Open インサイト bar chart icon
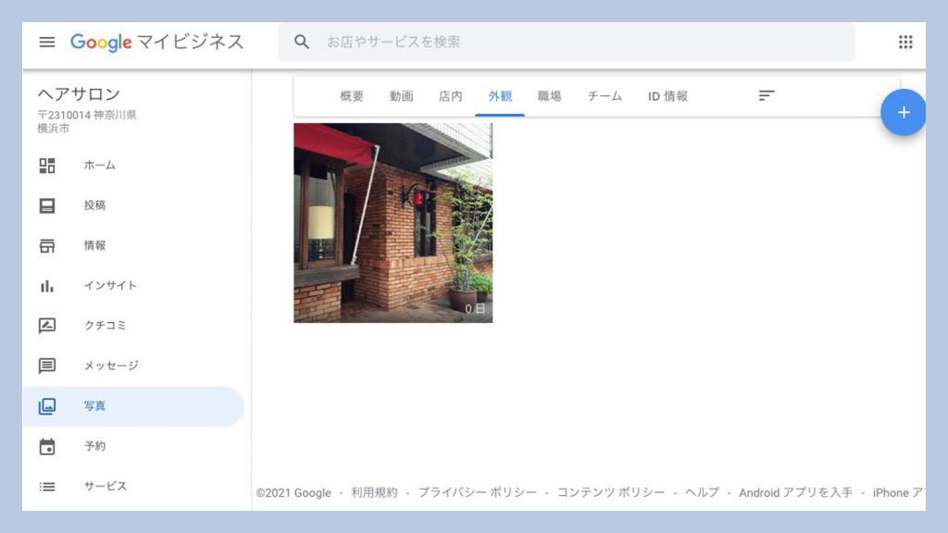This screenshot has height=533, width=948. (x=47, y=286)
